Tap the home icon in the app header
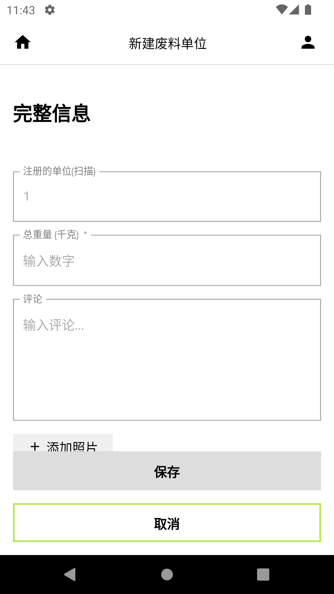Image resolution: width=334 pixels, height=594 pixels. (23, 42)
